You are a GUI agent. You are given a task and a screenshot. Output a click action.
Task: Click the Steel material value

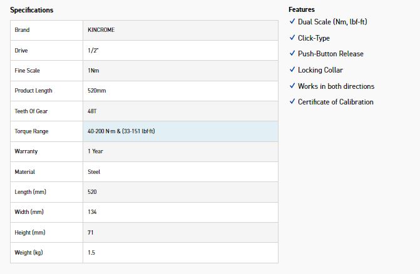94,171
